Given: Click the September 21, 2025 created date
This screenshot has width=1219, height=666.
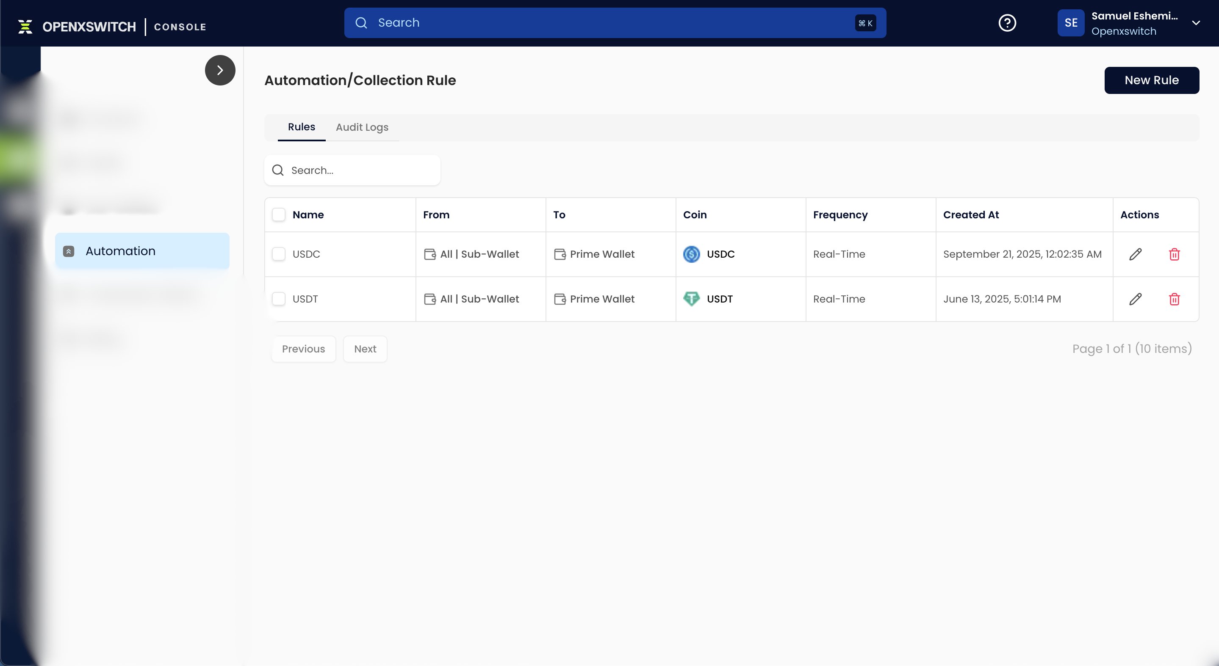Looking at the screenshot, I should pos(1022,254).
